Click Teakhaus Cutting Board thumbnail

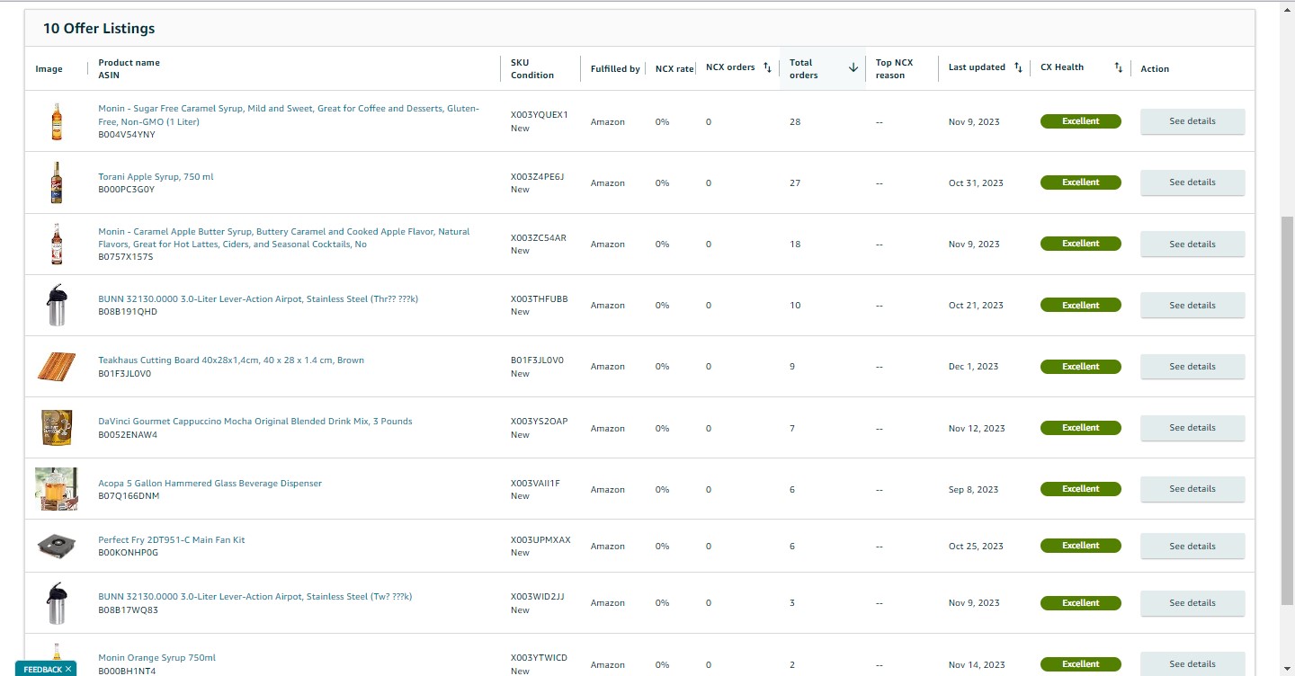pyautogui.click(x=56, y=367)
